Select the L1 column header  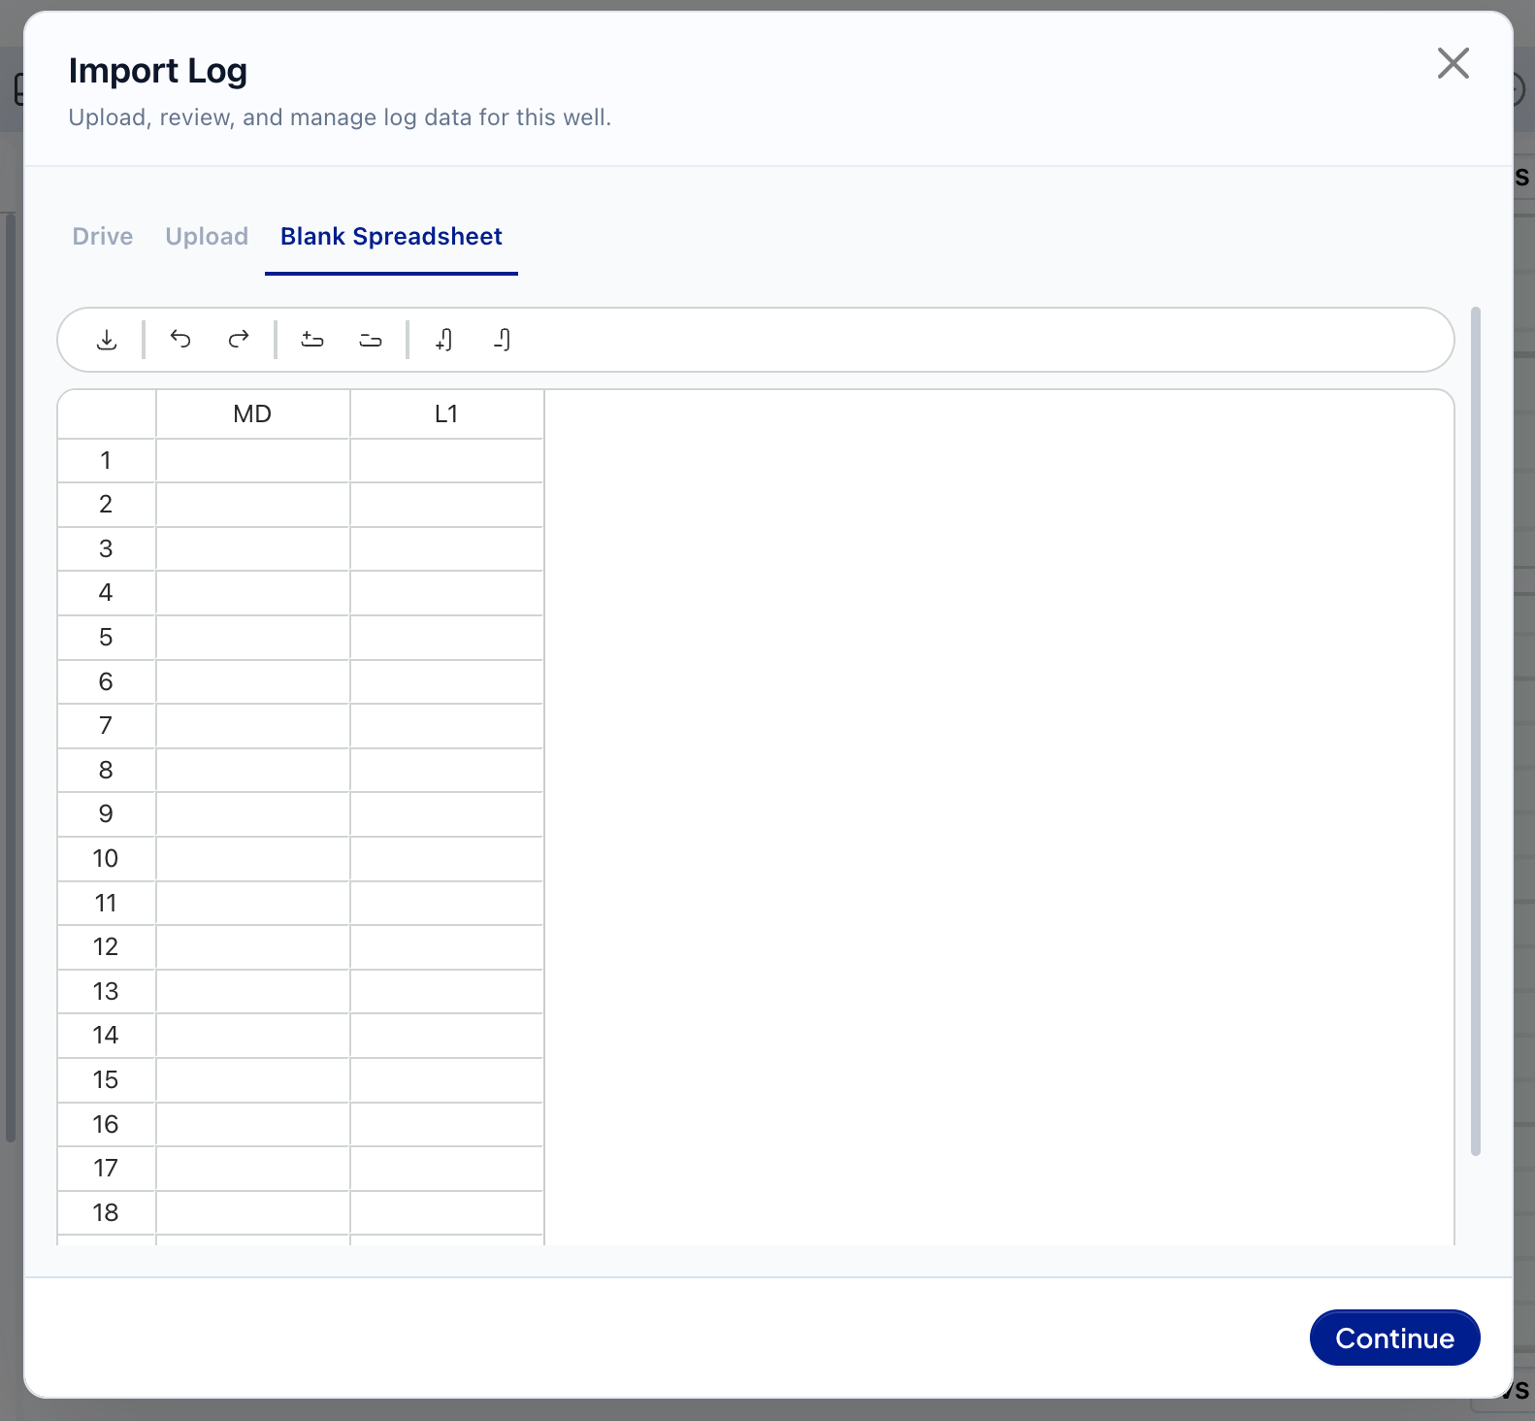[446, 414]
